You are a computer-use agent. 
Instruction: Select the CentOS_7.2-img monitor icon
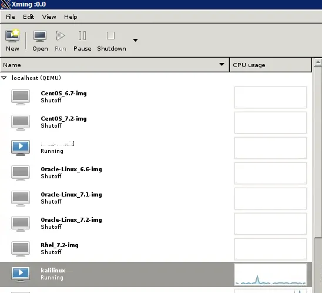tap(21, 122)
